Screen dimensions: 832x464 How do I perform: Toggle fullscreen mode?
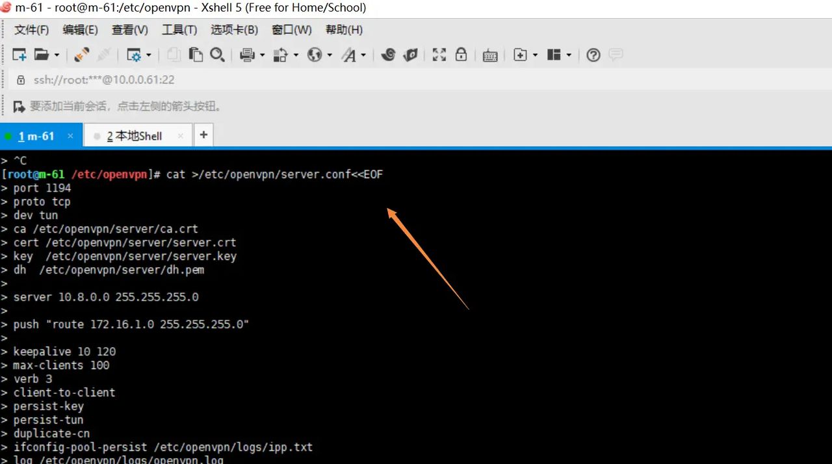[439, 55]
